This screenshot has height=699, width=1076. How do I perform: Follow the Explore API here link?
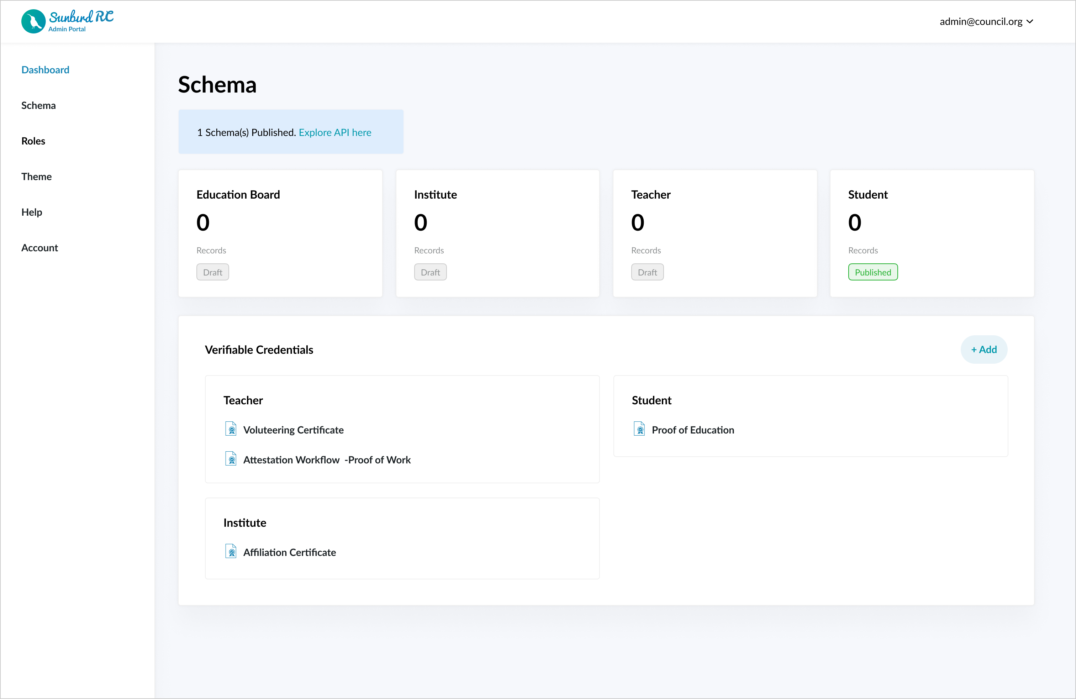[334, 132]
